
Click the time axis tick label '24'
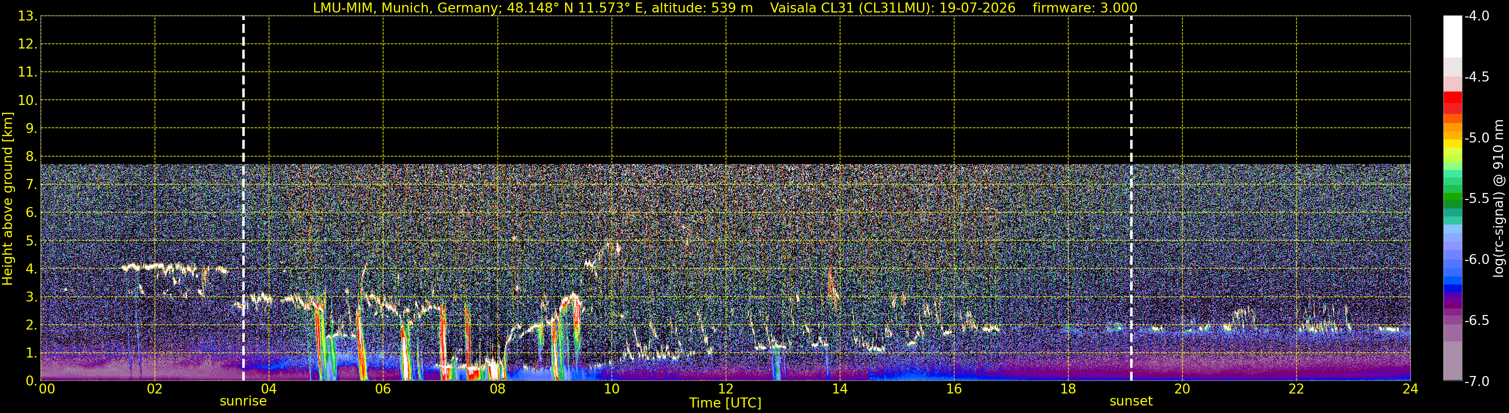[1410, 389]
